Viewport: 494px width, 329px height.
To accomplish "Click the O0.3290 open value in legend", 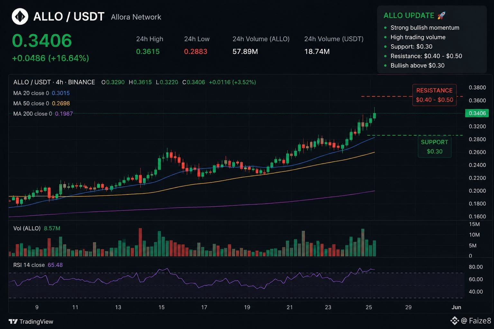I will (113, 82).
